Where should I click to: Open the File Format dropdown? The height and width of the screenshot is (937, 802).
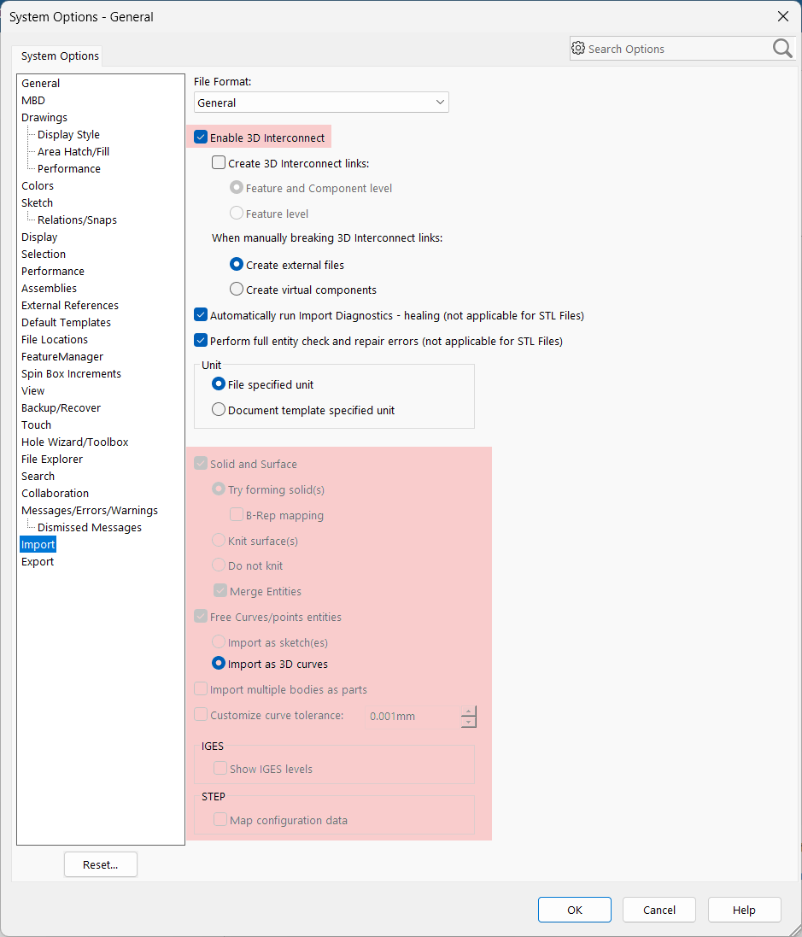click(321, 102)
